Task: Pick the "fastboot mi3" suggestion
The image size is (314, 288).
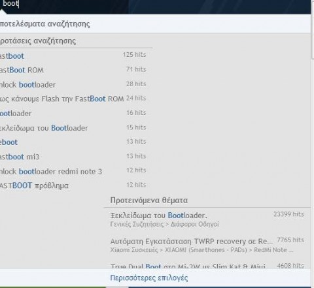Action: coord(73,157)
